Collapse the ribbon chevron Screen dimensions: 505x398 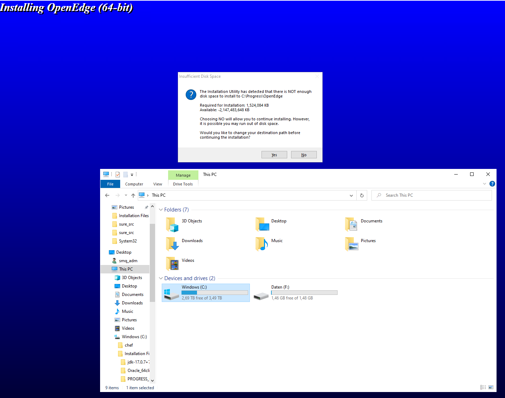[485, 184]
